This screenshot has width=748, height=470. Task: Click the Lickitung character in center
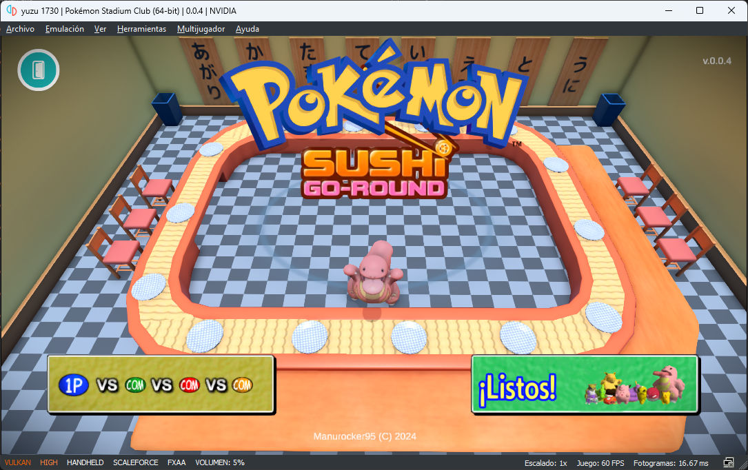click(374, 273)
